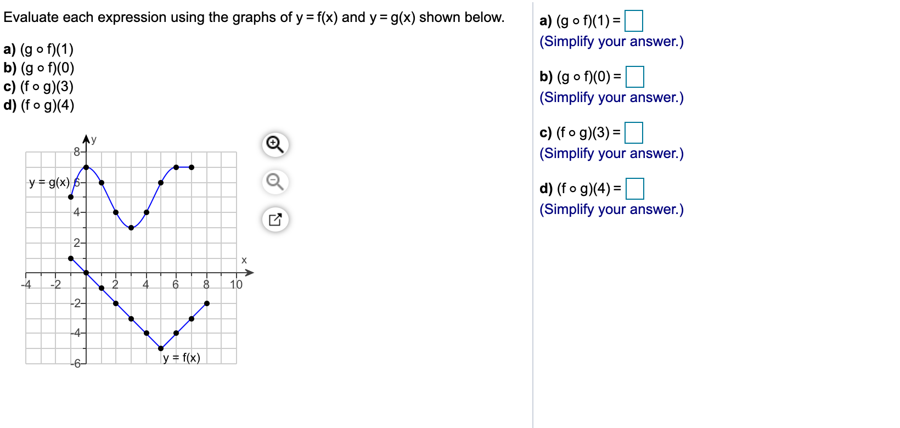This screenshot has width=900, height=428.
Task: Click answer box for (f o g)(4)
Action: pos(634,189)
